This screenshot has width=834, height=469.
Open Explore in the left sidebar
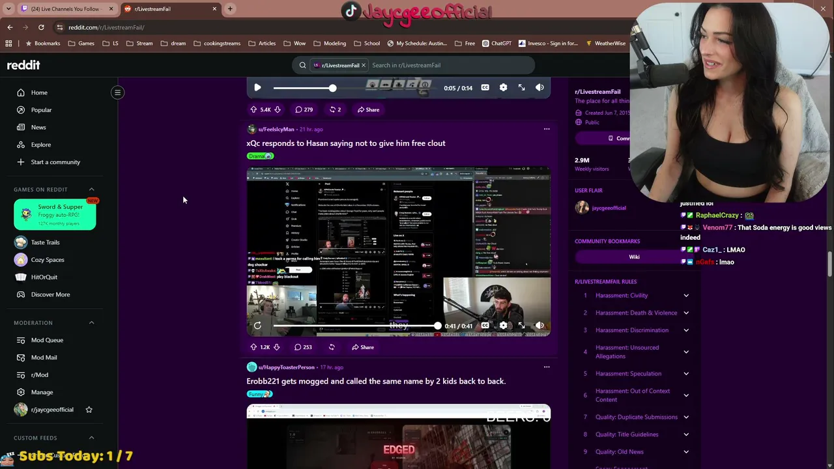(40, 145)
